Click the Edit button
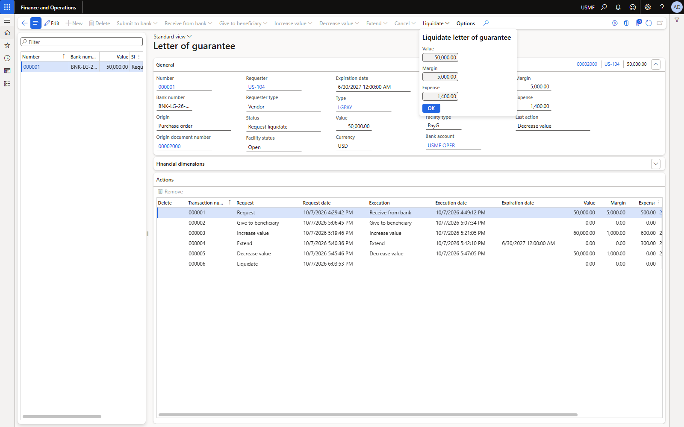 point(52,23)
